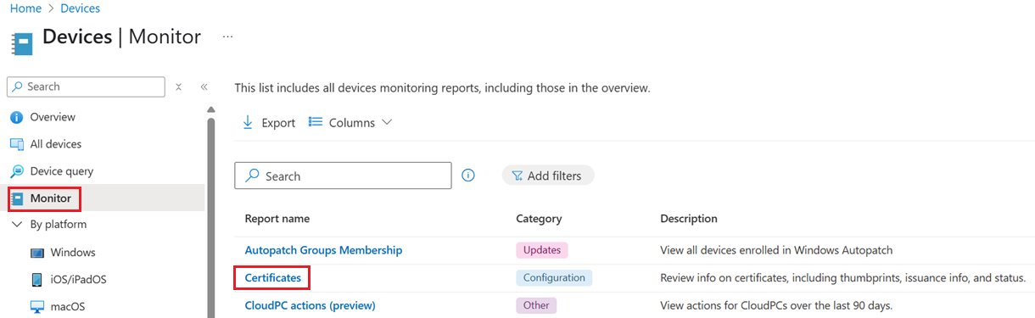1035x318 pixels.
Task: Click the Configuration category tag
Action: point(554,277)
